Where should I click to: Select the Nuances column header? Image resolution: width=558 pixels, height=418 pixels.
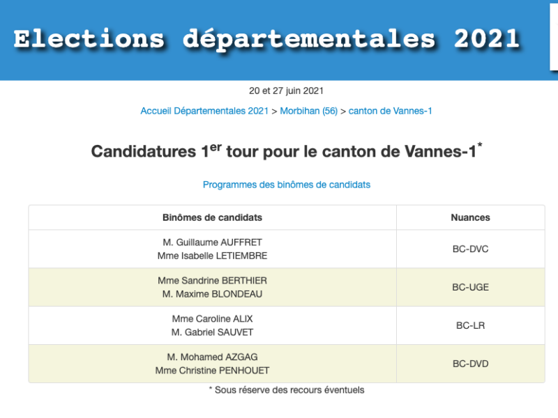coord(470,217)
